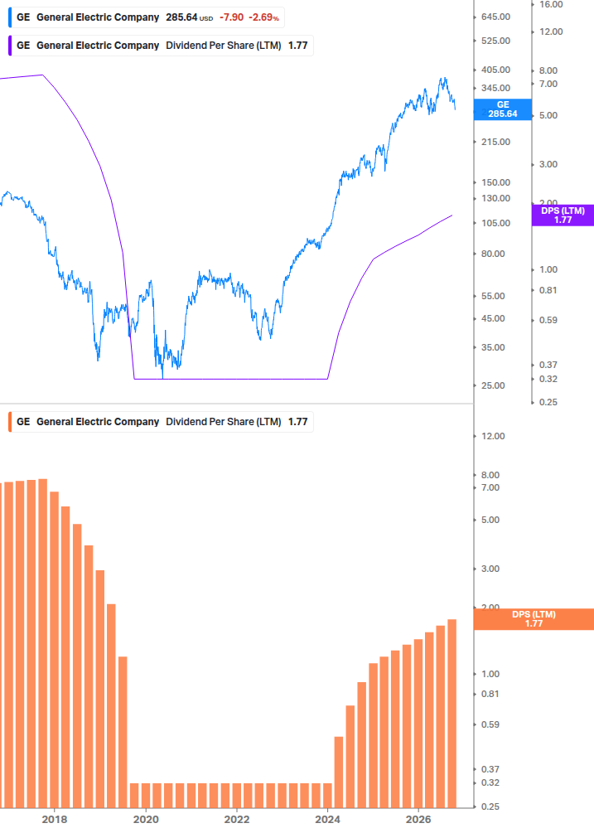Screen dimensions: 594x833
Task: Click the 130.00 price axis label
Action: click(x=495, y=199)
